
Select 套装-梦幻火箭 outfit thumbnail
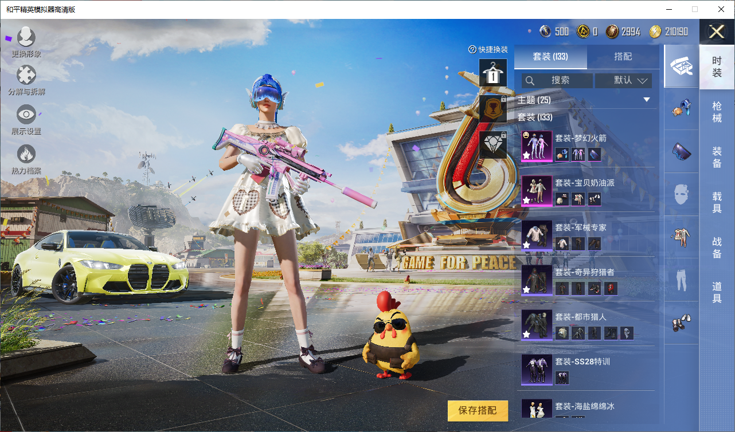point(537,146)
